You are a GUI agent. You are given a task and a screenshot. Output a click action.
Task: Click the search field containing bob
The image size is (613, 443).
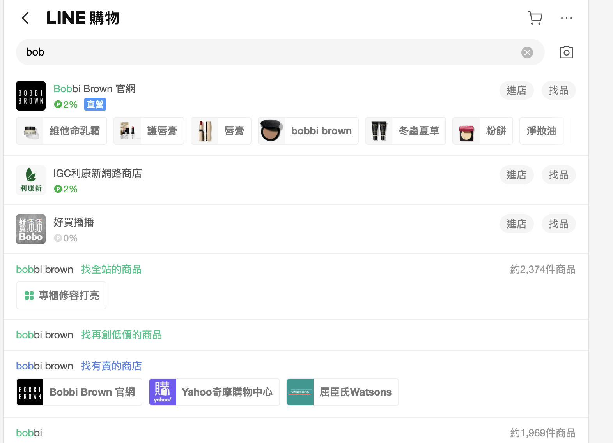tap(280, 52)
